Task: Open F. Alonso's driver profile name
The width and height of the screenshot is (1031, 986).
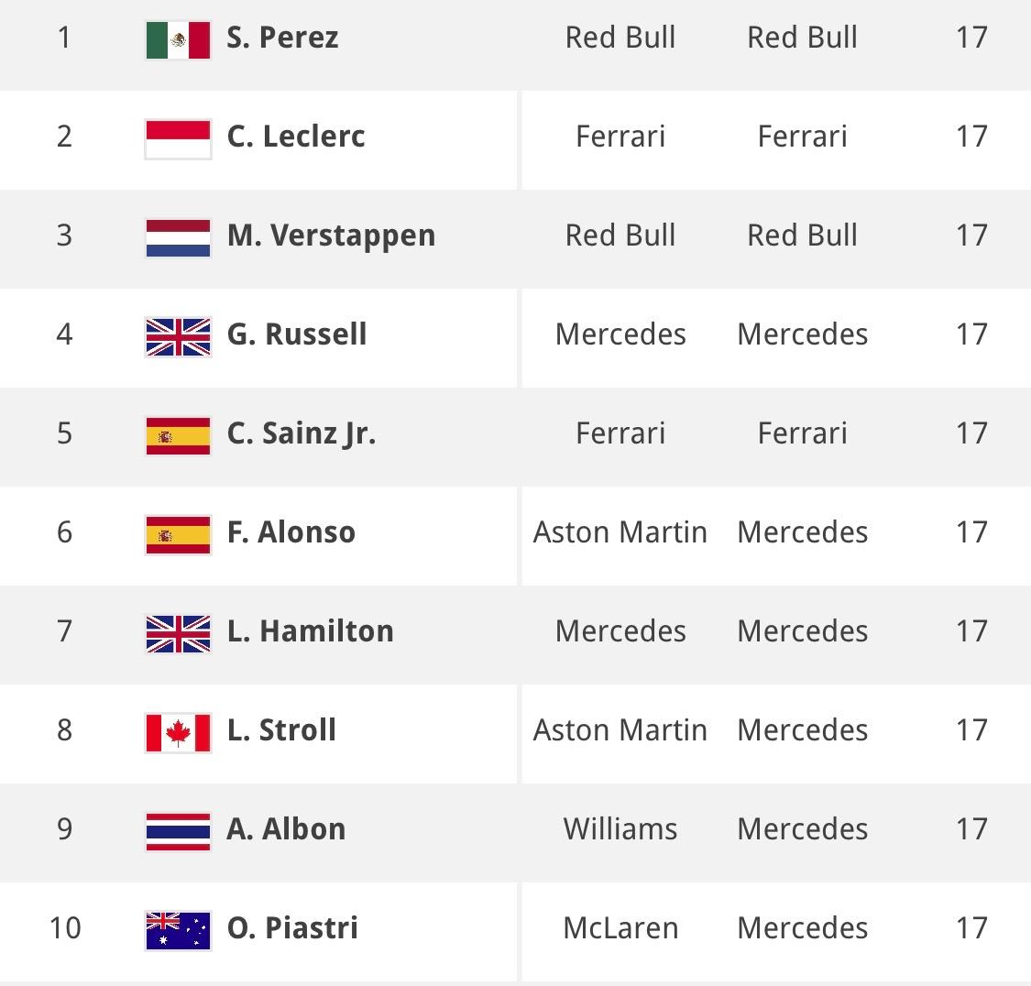Action: [x=291, y=532]
